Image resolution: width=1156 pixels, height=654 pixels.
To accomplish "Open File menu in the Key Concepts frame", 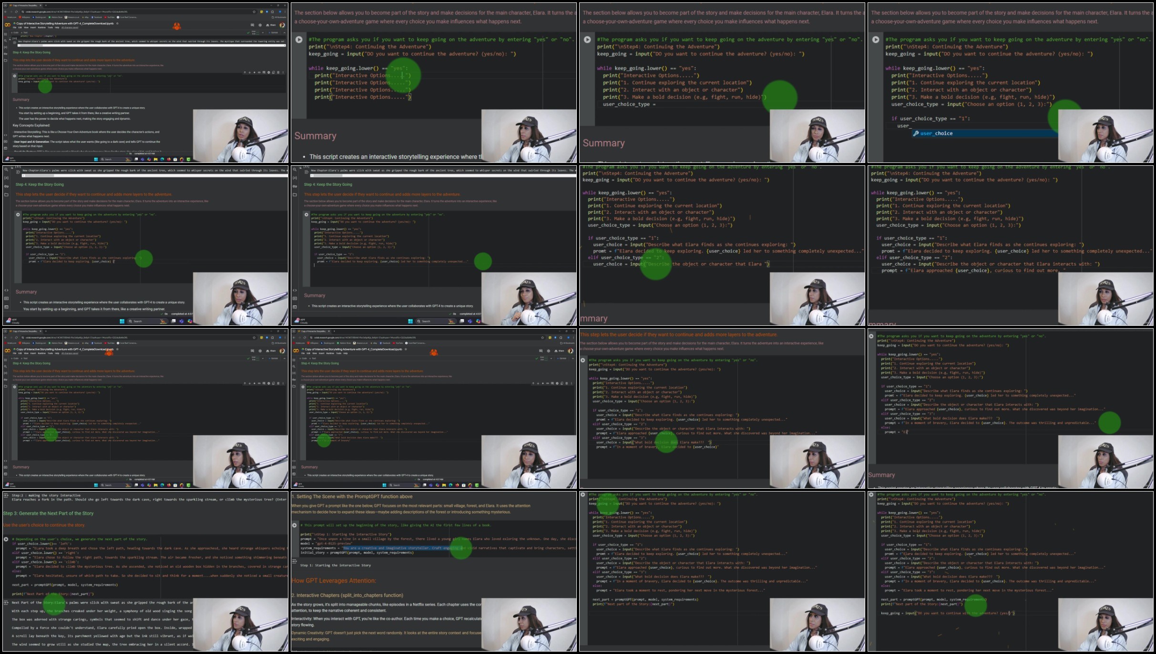I will point(14,28).
